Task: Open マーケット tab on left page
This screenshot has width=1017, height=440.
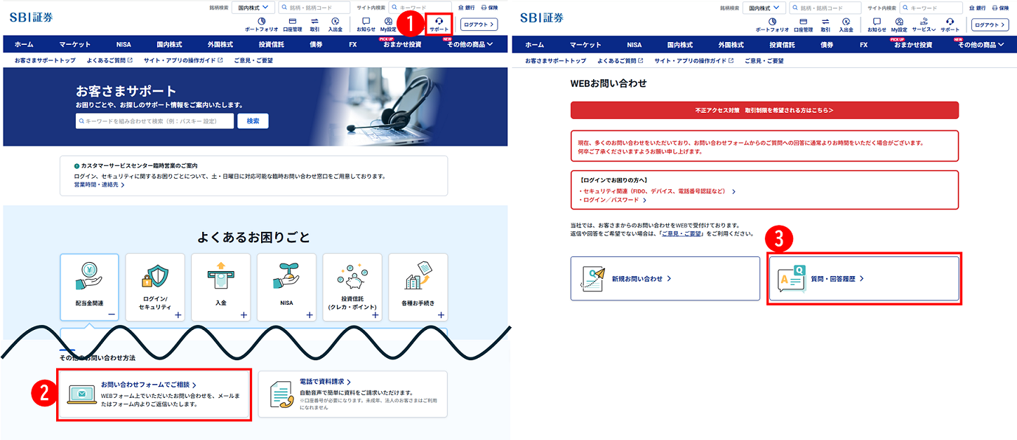Action: click(x=74, y=44)
